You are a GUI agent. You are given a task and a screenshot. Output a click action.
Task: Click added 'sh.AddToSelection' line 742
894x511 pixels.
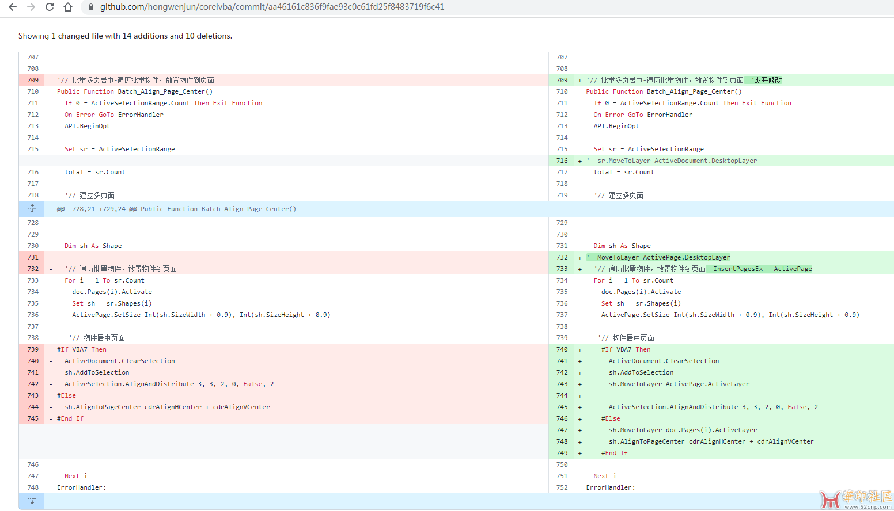(641, 372)
